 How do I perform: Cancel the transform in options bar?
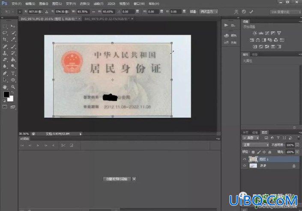point(244,12)
